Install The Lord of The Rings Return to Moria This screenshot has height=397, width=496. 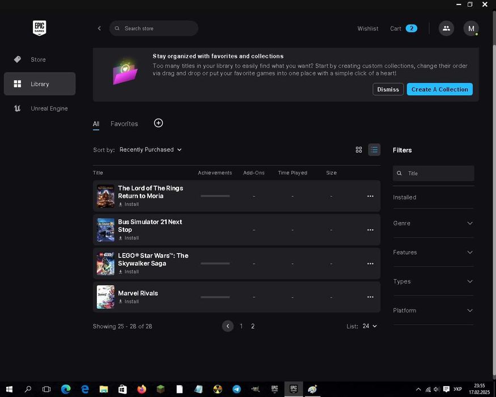[129, 205]
